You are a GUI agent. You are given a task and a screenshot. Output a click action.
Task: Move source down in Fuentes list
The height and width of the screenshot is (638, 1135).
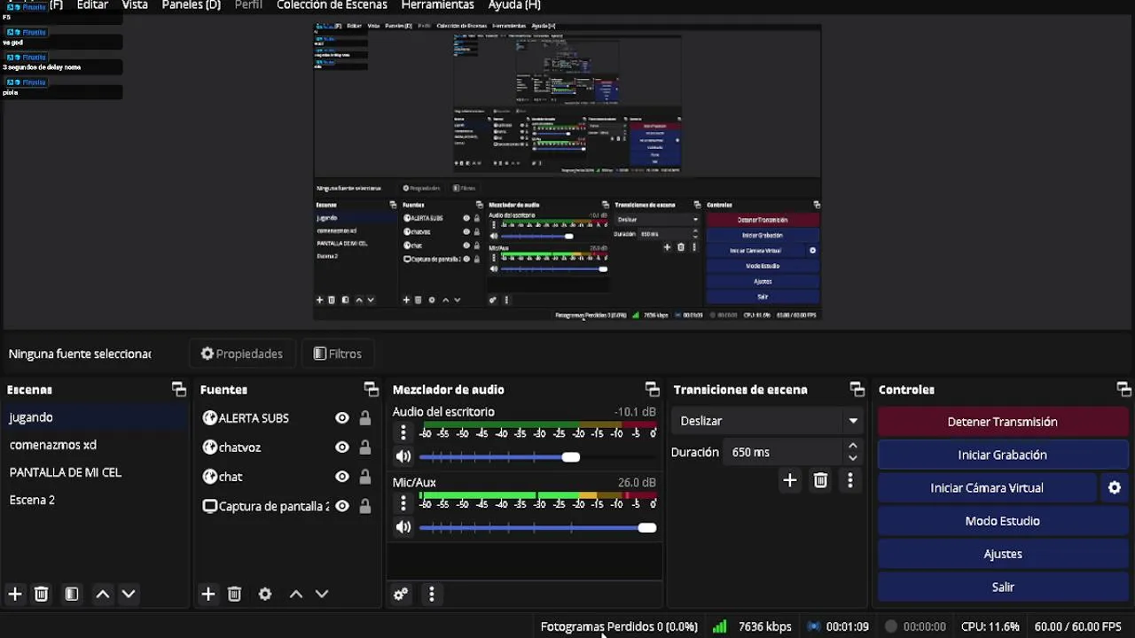[322, 594]
